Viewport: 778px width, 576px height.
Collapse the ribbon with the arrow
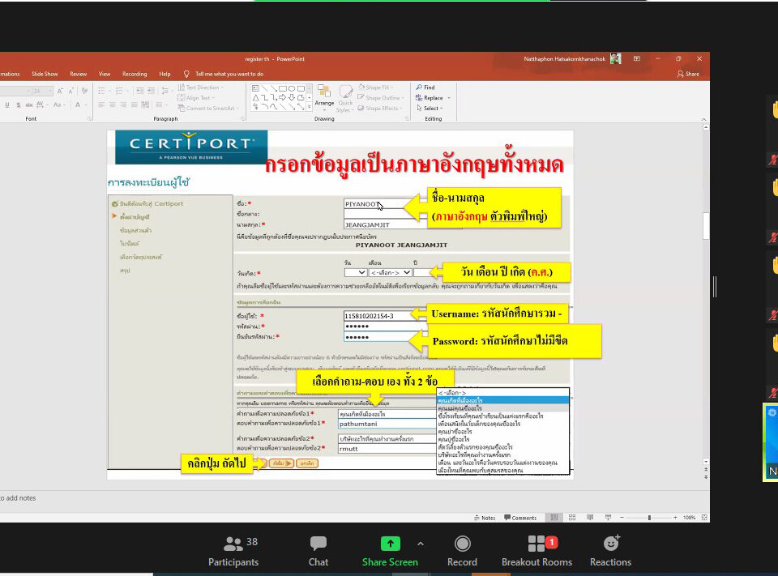coord(703,119)
